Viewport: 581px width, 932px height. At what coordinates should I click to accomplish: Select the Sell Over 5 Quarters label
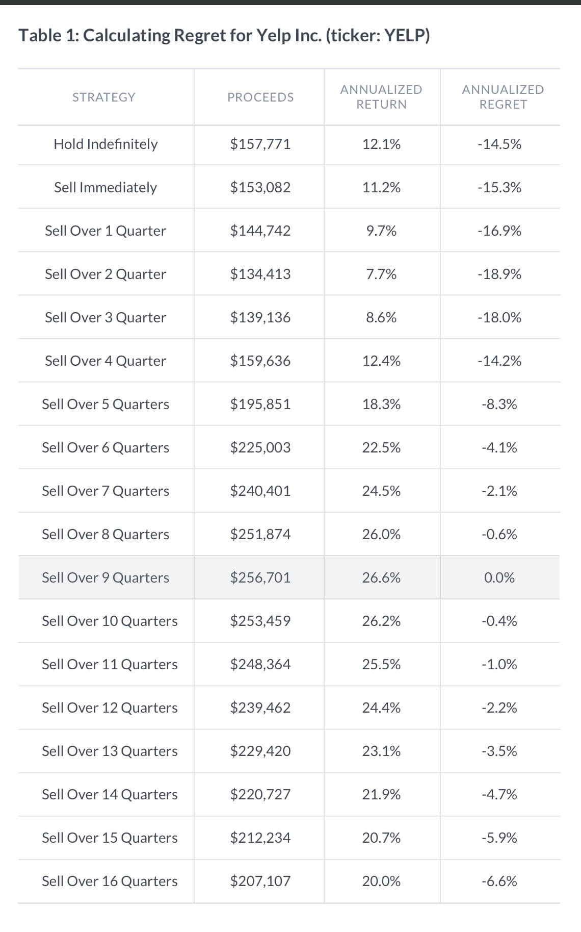[105, 404]
